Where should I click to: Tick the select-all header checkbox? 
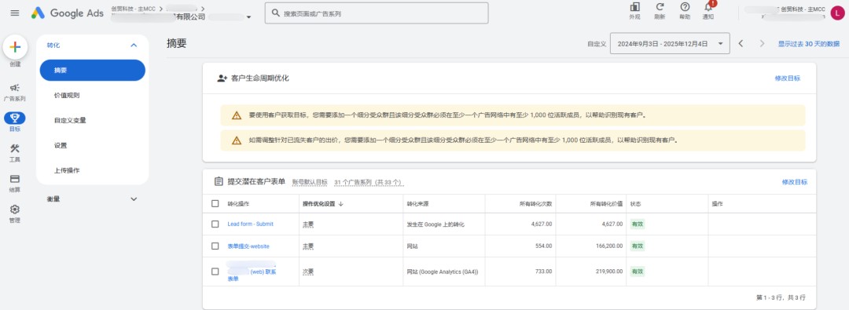coord(215,204)
